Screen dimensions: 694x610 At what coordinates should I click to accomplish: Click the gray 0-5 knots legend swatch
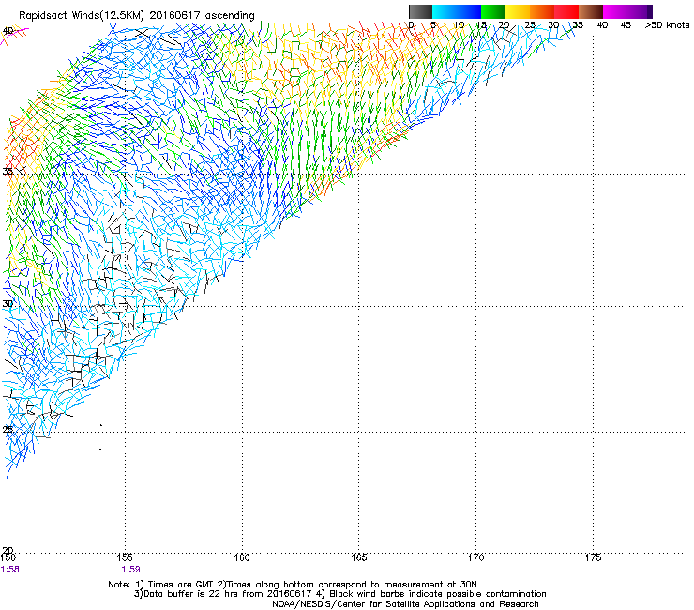click(420, 11)
